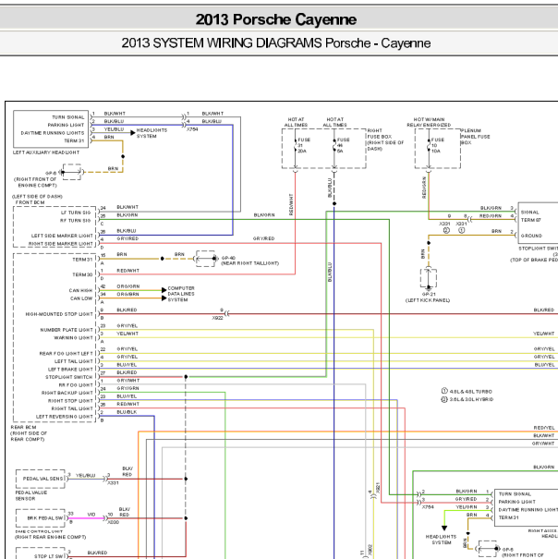Click the "RIGHT STOP LIGHT" pin label
The height and width of the screenshot is (559, 558).
click(70, 401)
